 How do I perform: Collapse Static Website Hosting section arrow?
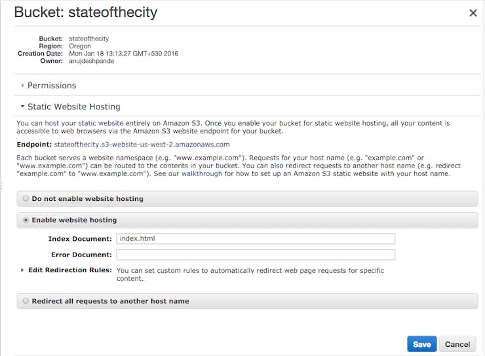[x=22, y=107]
